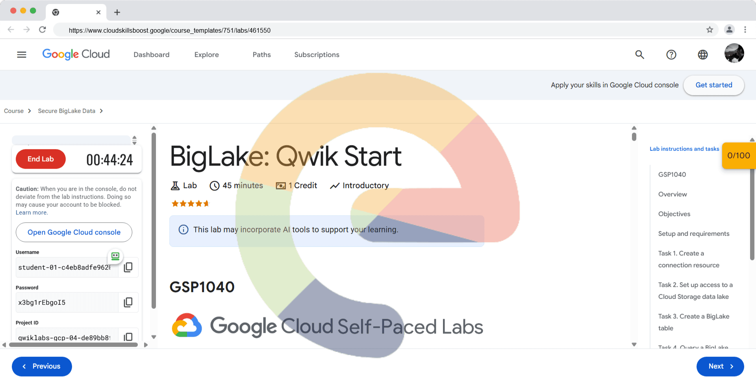Jump to Task 2 Cloud Storage data lake

click(x=695, y=291)
